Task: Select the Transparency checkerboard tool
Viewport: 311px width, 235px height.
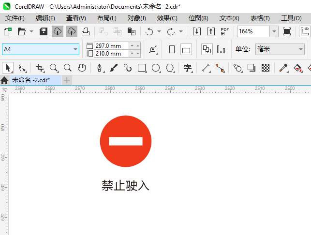Action: pyautogui.click(x=266, y=68)
